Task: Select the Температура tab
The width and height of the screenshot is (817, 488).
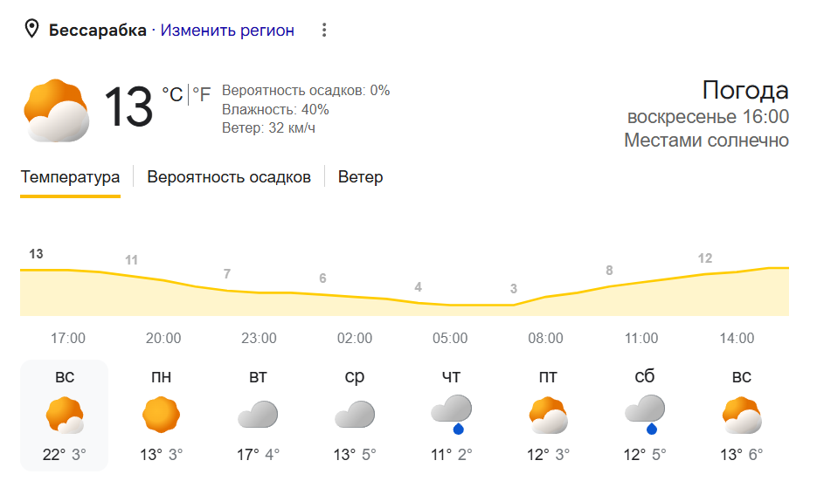Action: pyautogui.click(x=70, y=177)
